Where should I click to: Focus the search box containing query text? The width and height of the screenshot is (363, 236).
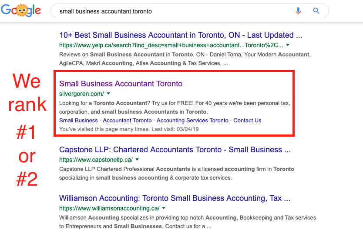click(x=171, y=11)
